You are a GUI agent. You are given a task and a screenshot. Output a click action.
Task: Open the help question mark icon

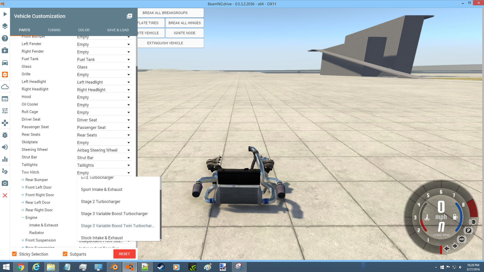coord(5,38)
